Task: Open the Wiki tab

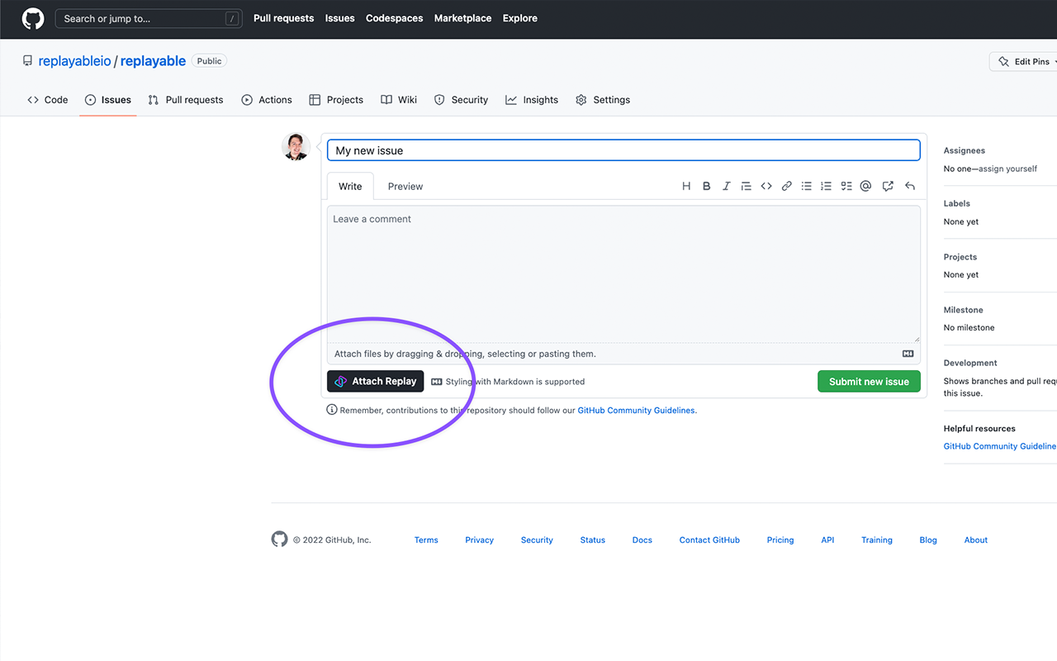Action: (x=399, y=100)
